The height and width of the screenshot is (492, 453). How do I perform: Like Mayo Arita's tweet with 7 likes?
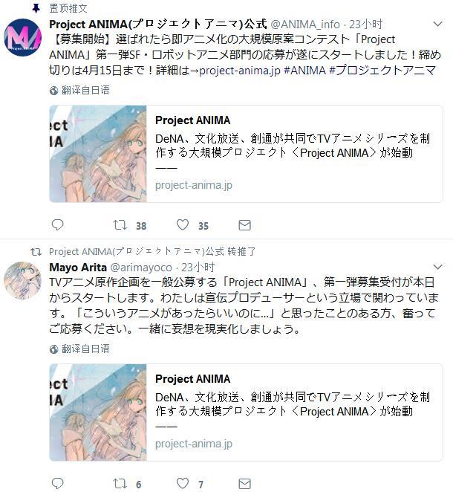[183, 484]
